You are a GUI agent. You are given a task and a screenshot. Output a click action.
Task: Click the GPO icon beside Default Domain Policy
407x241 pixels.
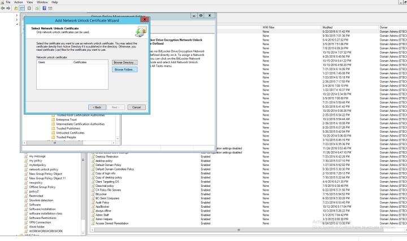(x=93, y=165)
